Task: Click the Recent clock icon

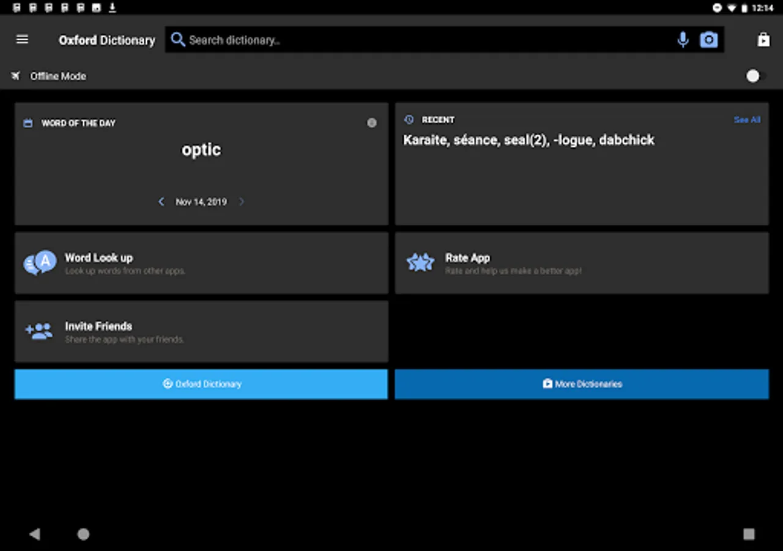Action: (409, 120)
